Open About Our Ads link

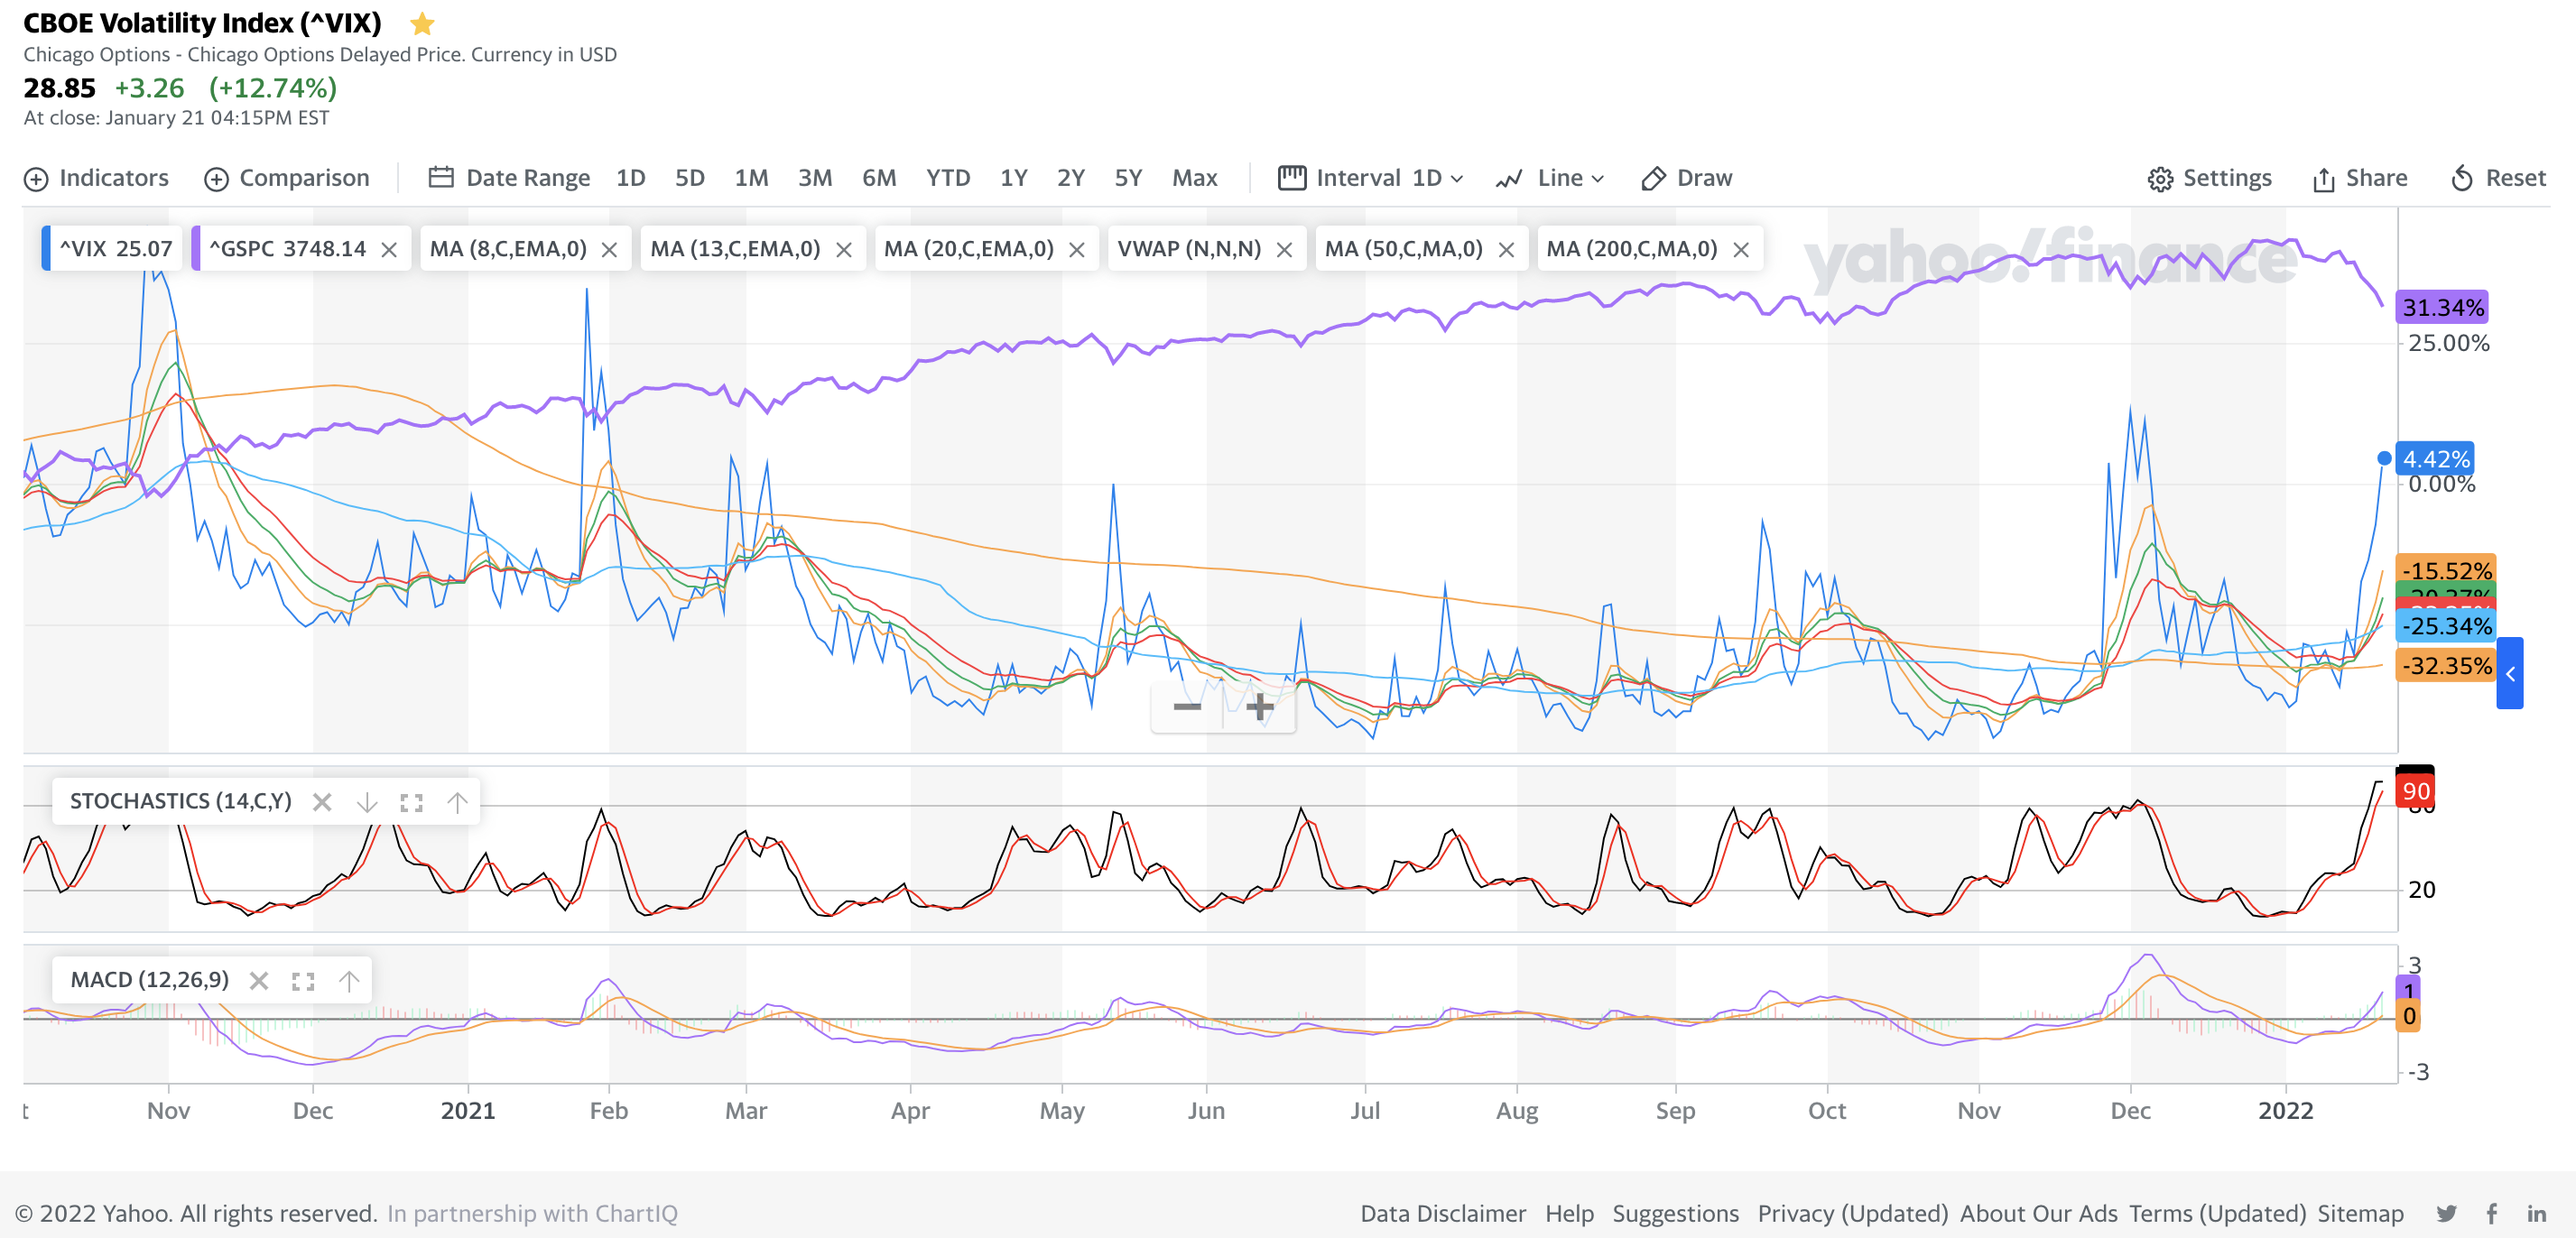pos(2038,1213)
